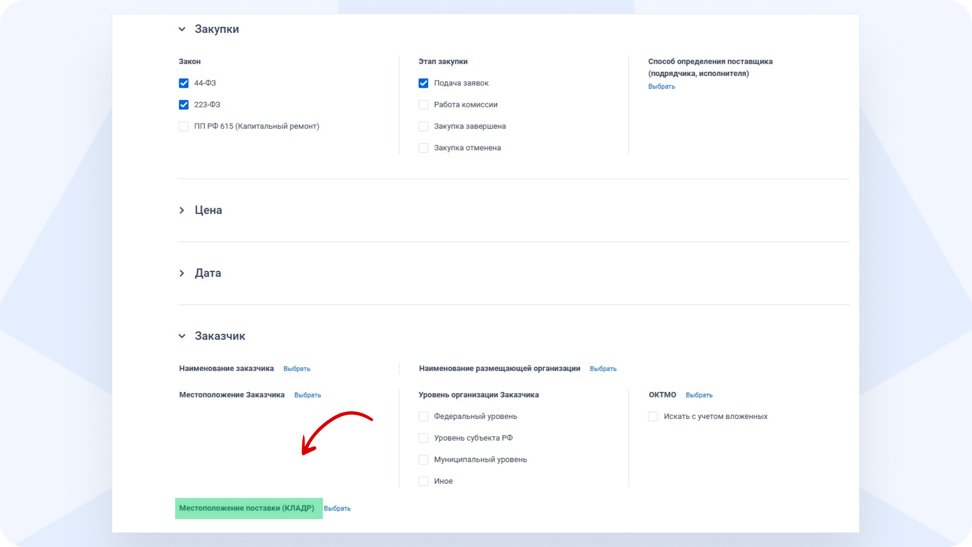Viewport: 972px width, 547px height.
Task: Click Выбрать next to Местоположение поставки (КЛАДР)
Action: click(337, 509)
